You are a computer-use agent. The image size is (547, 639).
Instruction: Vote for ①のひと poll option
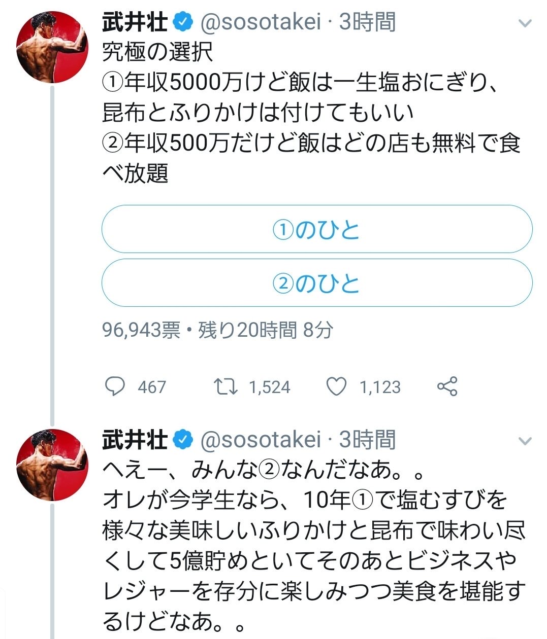coord(317,229)
